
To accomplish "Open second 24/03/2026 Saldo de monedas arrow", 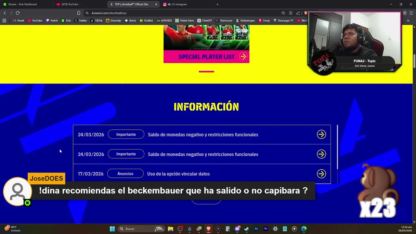I will tap(321, 154).
